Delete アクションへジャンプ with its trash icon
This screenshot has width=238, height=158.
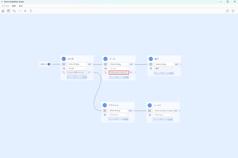[x=131, y=72]
